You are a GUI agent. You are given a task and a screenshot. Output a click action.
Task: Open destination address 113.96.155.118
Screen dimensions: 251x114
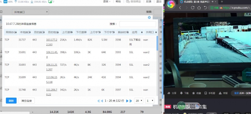pos(52,79)
